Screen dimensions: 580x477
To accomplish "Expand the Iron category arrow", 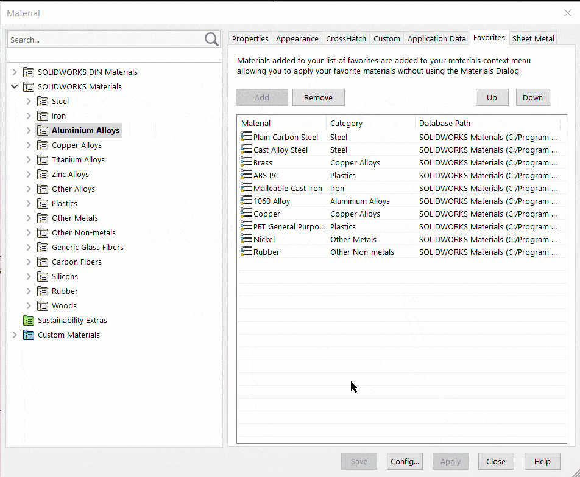I will click(29, 116).
